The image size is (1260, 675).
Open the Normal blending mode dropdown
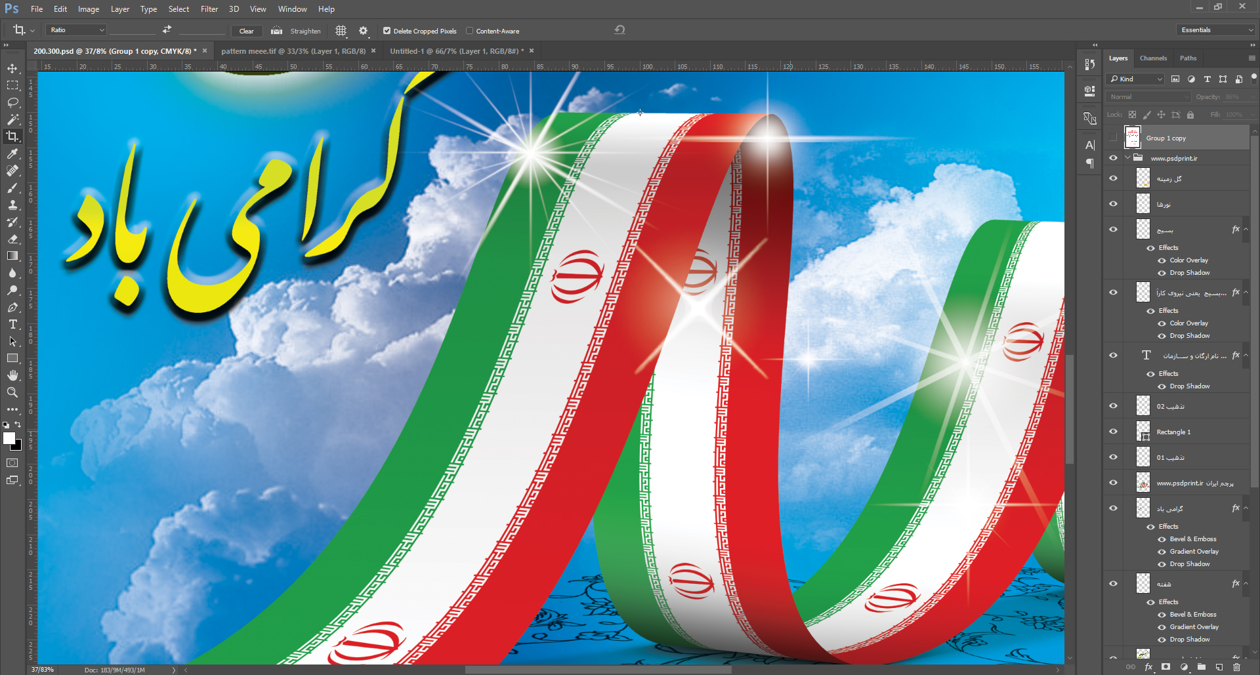[x=1148, y=96]
